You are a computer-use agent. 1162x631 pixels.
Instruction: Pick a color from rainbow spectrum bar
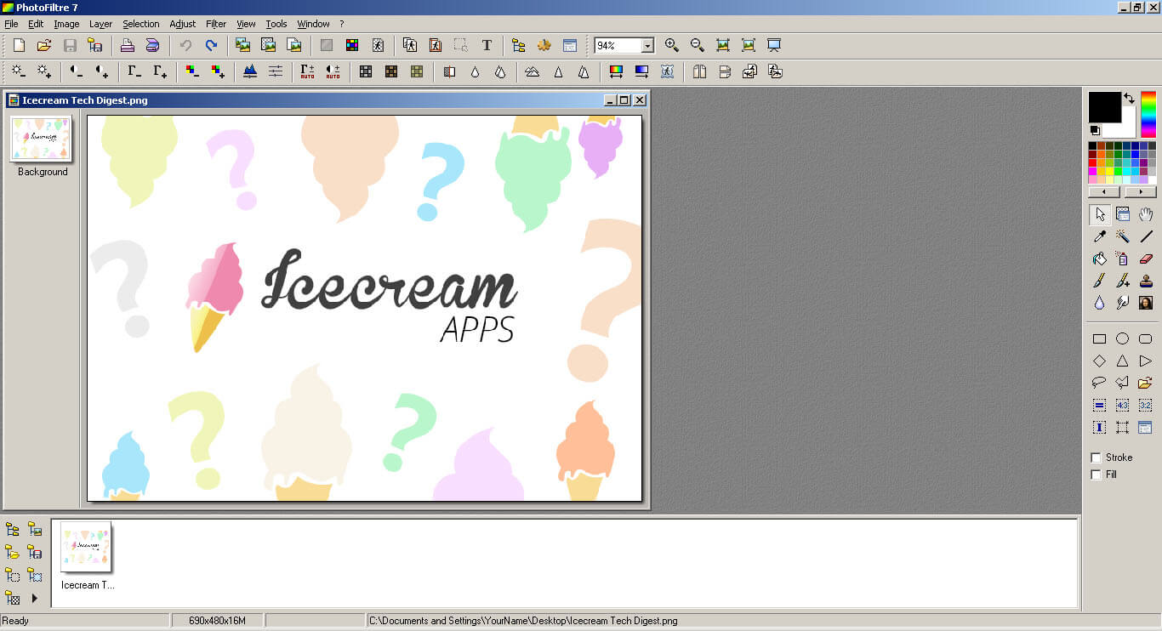(1148, 115)
